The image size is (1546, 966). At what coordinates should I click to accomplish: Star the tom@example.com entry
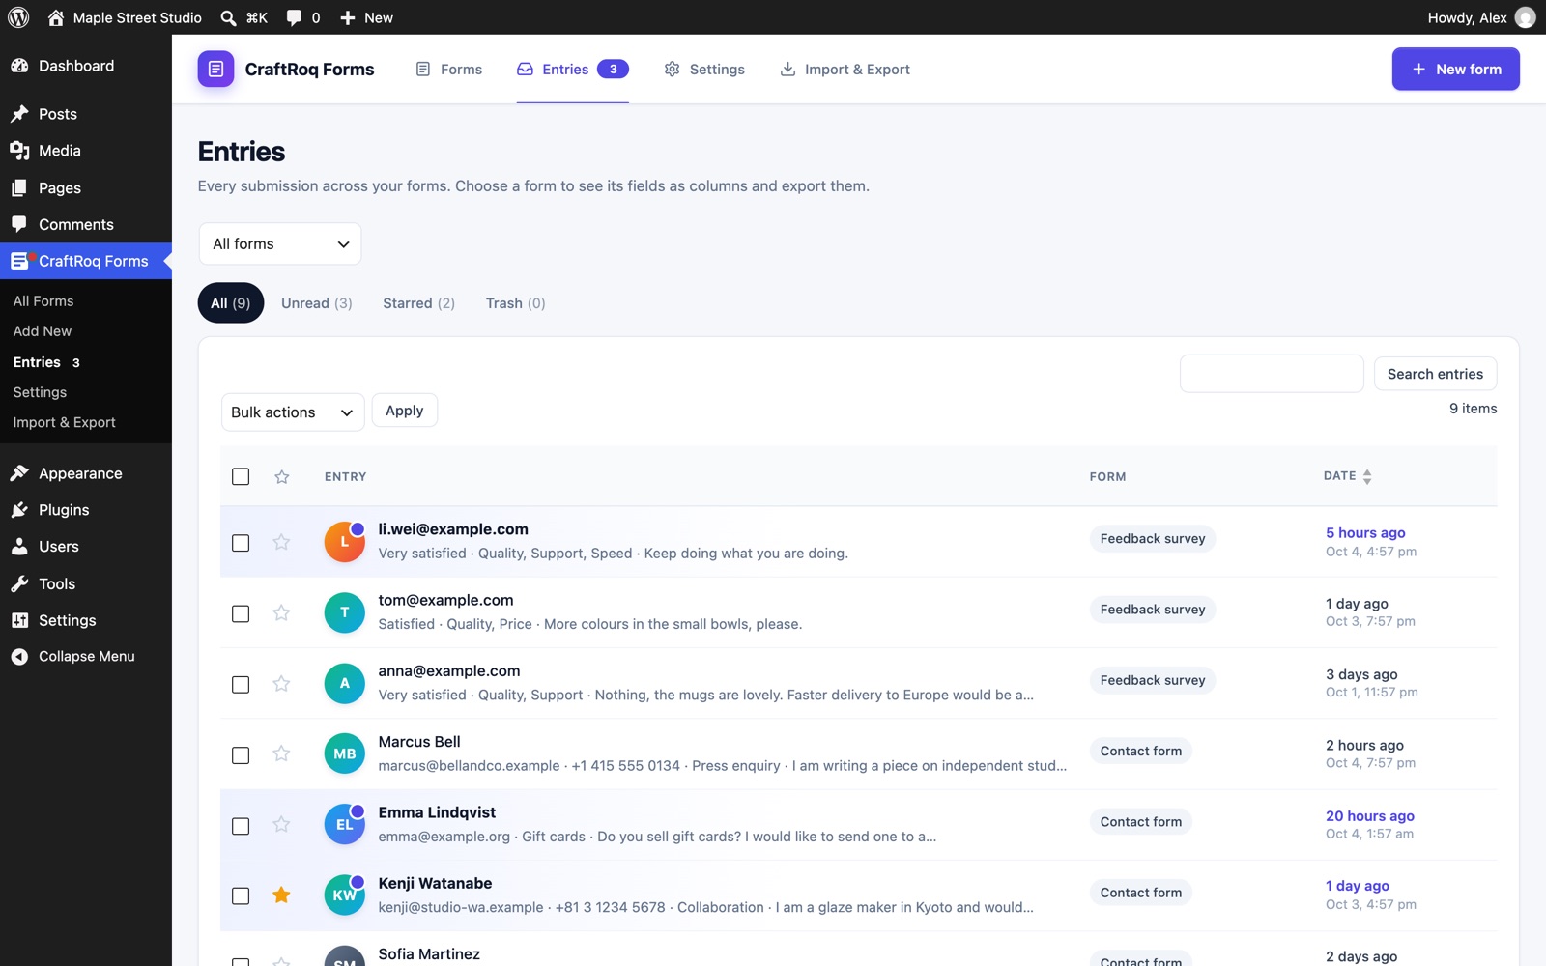[x=281, y=612]
